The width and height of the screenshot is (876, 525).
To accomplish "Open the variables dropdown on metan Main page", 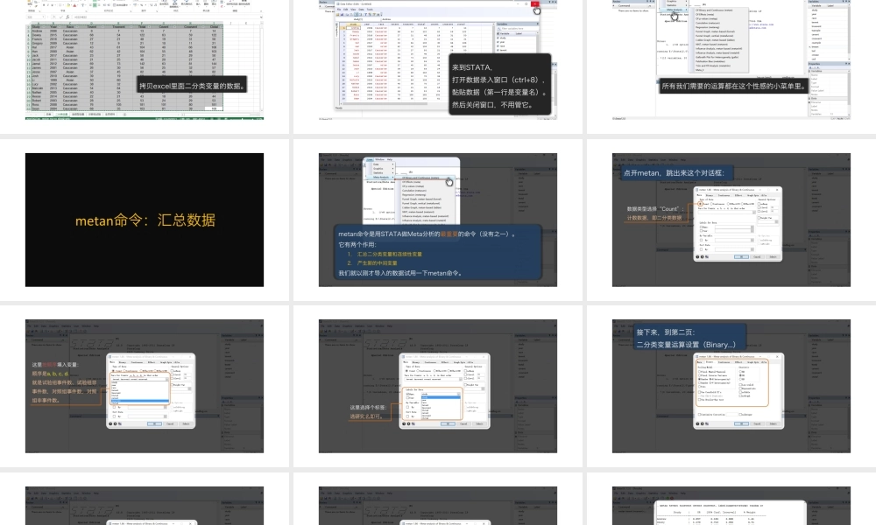I will tap(754, 213).
